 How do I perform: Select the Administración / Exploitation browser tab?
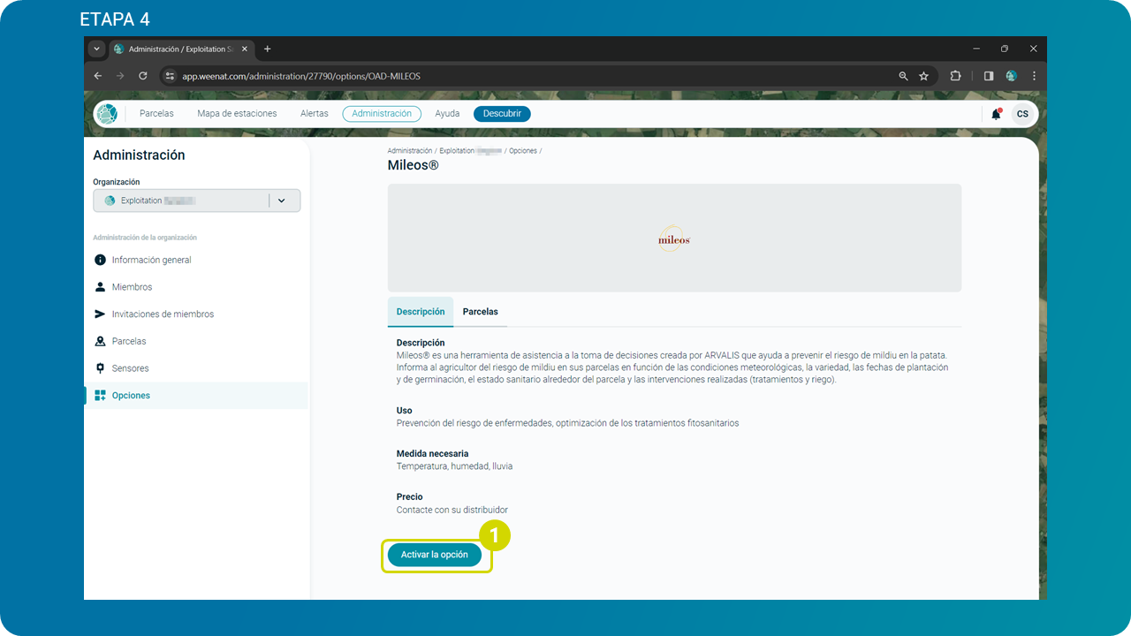(x=181, y=49)
